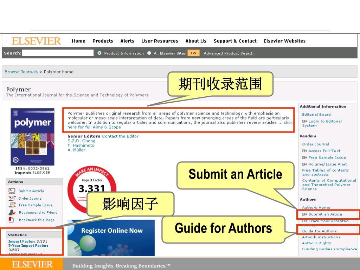Click the arrow icon beside Submit an Article
The image size is (360, 270).
tap(304, 214)
